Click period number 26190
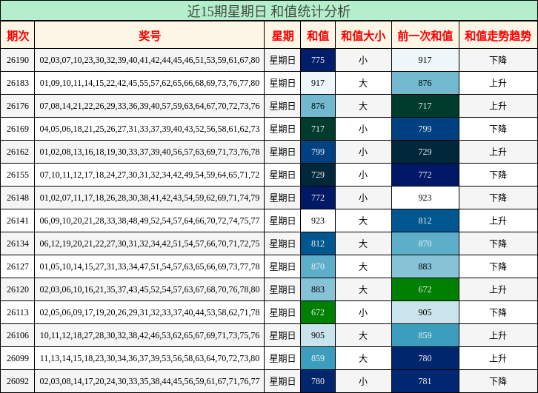The height and width of the screenshot is (393, 538). pyautogui.click(x=18, y=60)
